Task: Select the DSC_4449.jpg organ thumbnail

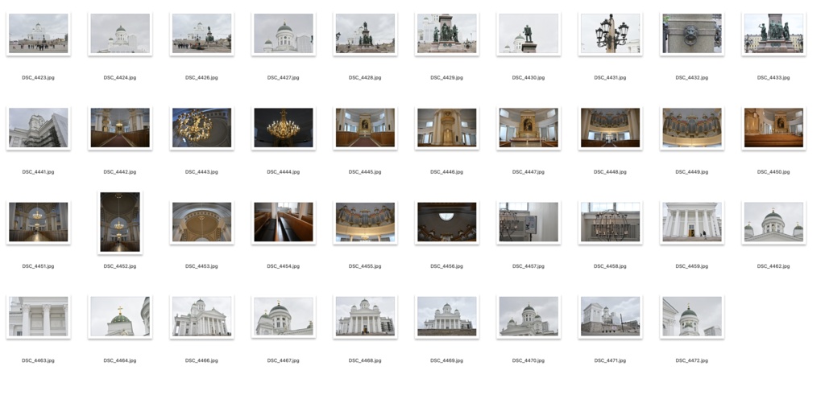Action: 692,128
